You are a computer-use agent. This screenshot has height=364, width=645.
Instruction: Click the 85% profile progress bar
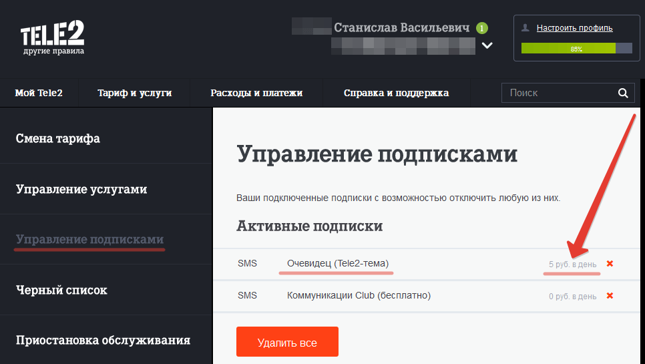click(x=576, y=49)
